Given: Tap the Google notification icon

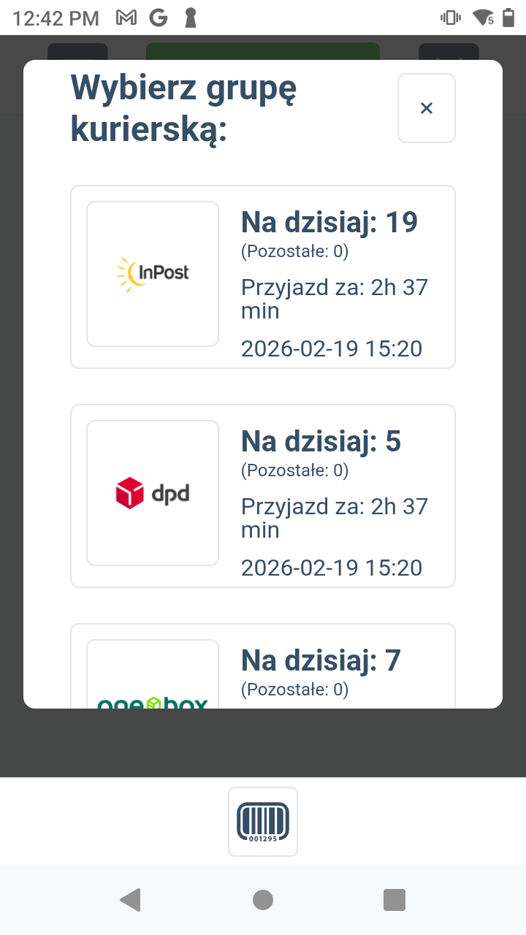Looking at the screenshot, I should pos(157,18).
